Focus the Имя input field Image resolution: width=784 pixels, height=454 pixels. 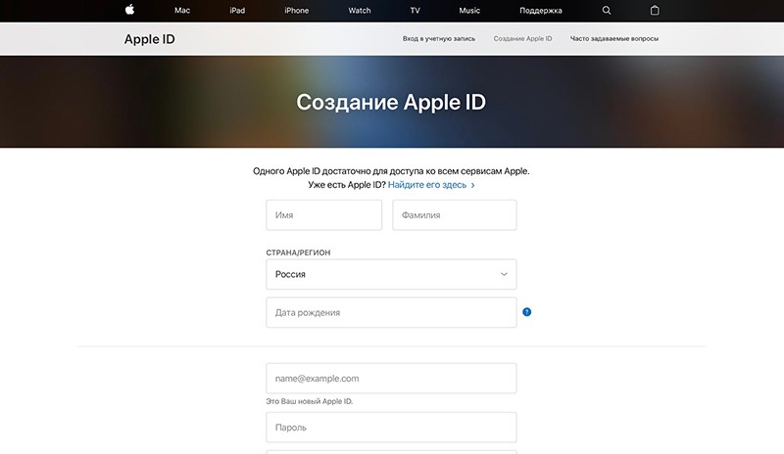point(324,215)
